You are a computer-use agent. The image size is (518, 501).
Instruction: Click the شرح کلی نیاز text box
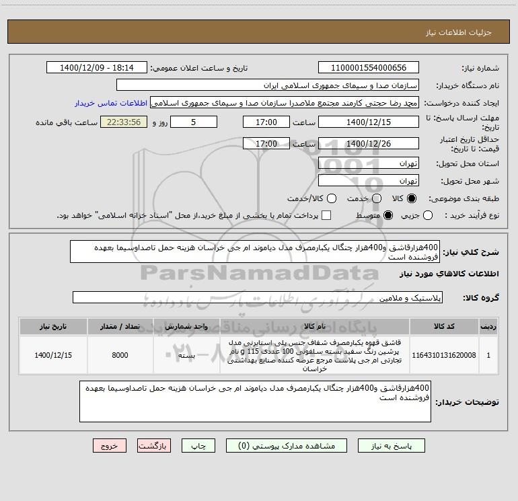[x=255, y=252]
